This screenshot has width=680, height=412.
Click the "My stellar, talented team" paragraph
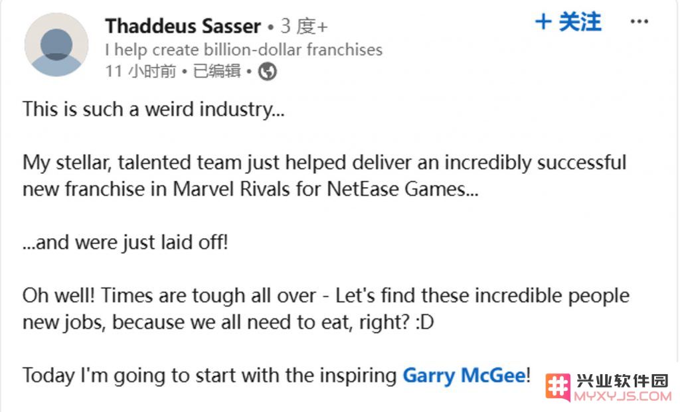(x=324, y=176)
